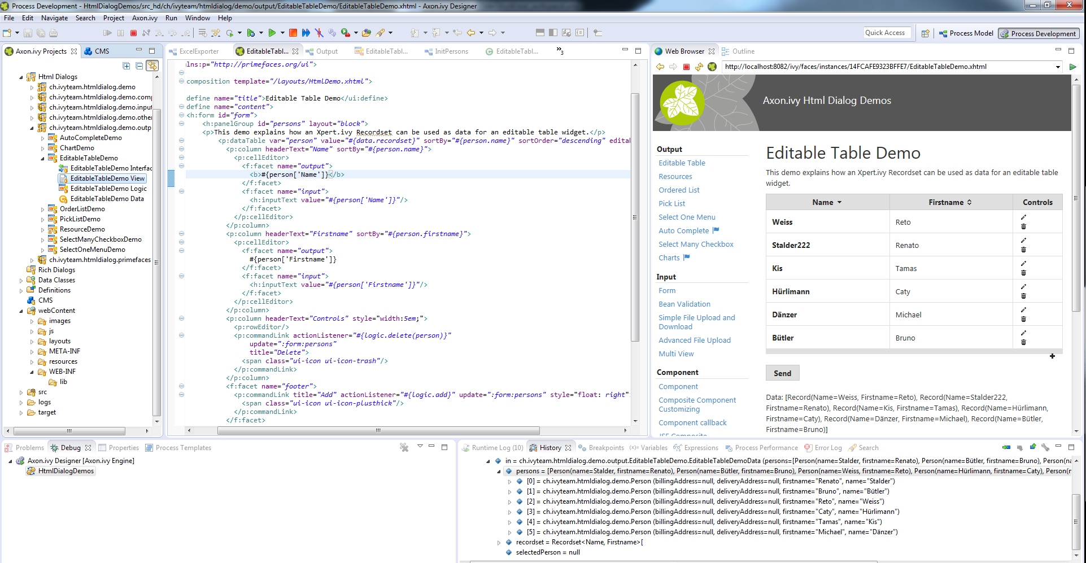Screen dimensions: 1086x563
Task: Expand the Definitions tree node
Action: (21, 290)
